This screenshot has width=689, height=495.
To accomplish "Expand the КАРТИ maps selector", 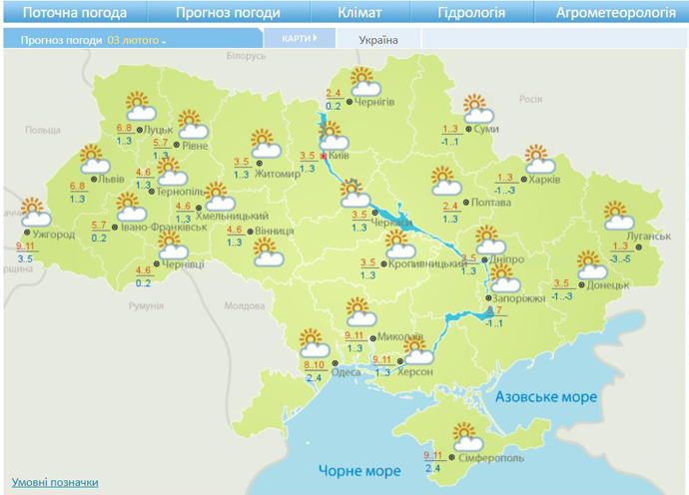I will pyautogui.click(x=298, y=39).
